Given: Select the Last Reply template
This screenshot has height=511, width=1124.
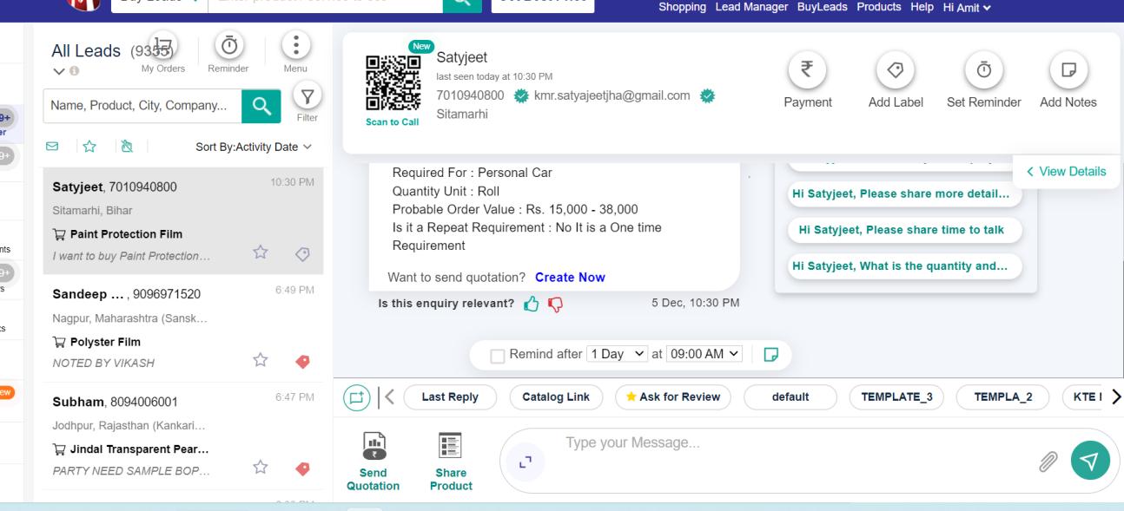Looking at the screenshot, I should (450, 397).
